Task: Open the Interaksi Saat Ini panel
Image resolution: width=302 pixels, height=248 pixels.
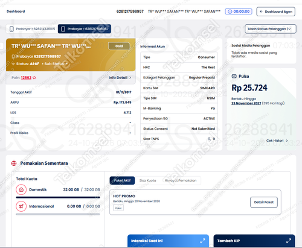Action: [168, 241]
